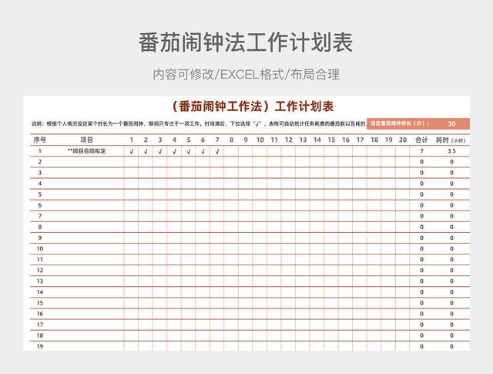Select the empty column 8 cell in row 1
The height and width of the screenshot is (374, 493).
tap(231, 151)
